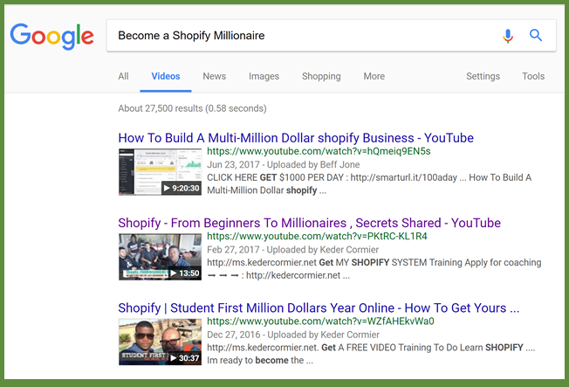Click 'Feb 27, 2017 - Uploaded by Keder Cormier'
The height and width of the screenshot is (387, 569).
pos(293,250)
